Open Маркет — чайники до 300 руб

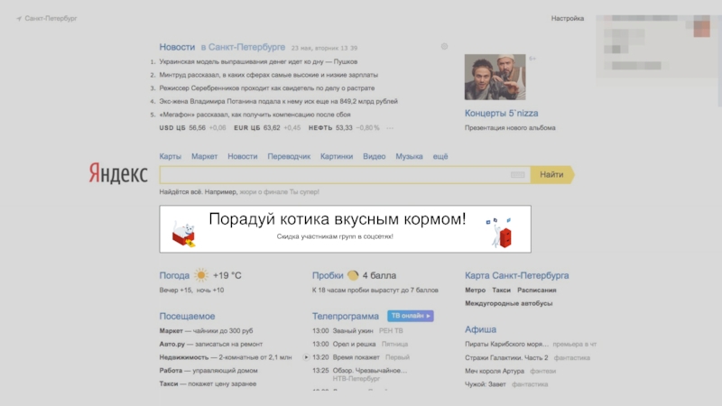coord(207,330)
